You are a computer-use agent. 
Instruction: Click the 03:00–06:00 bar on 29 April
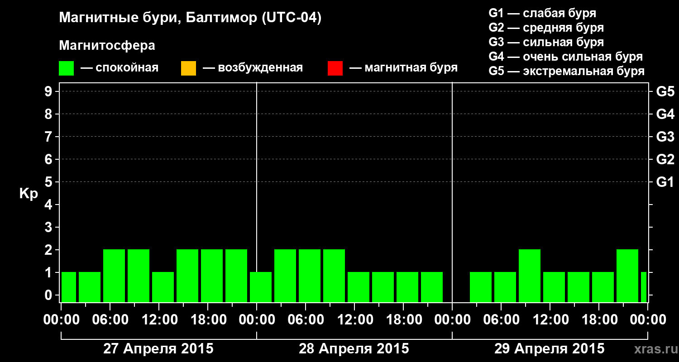(481, 287)
